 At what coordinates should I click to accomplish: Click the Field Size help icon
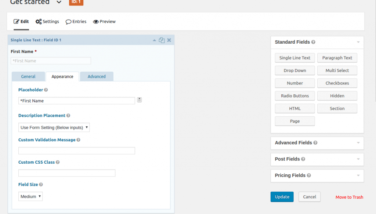[40, 185]
